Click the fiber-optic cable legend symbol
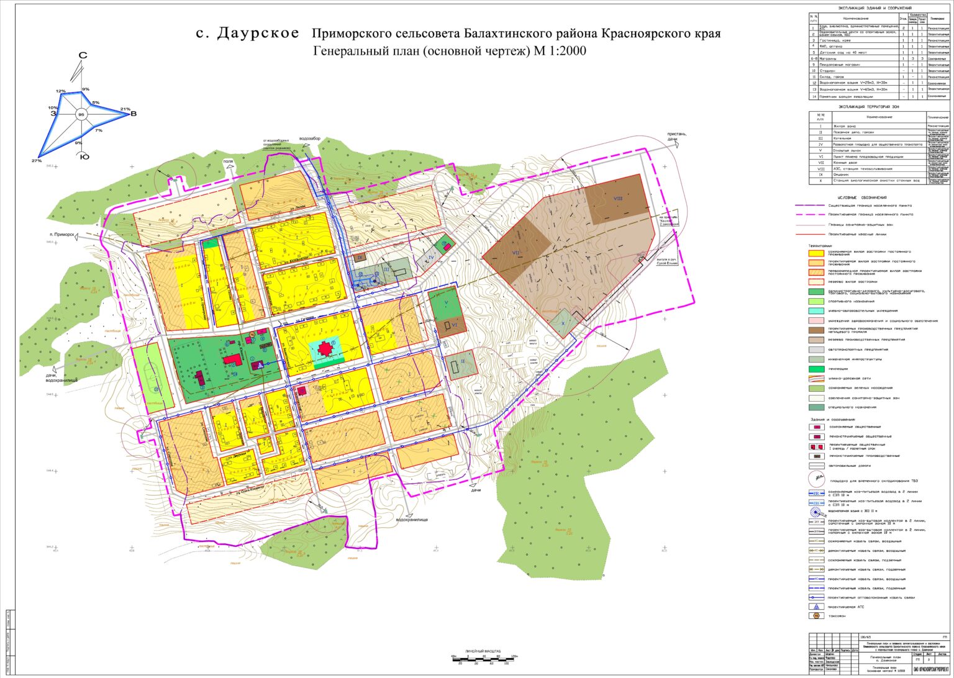954x678 pixels. tap(817, 597)
